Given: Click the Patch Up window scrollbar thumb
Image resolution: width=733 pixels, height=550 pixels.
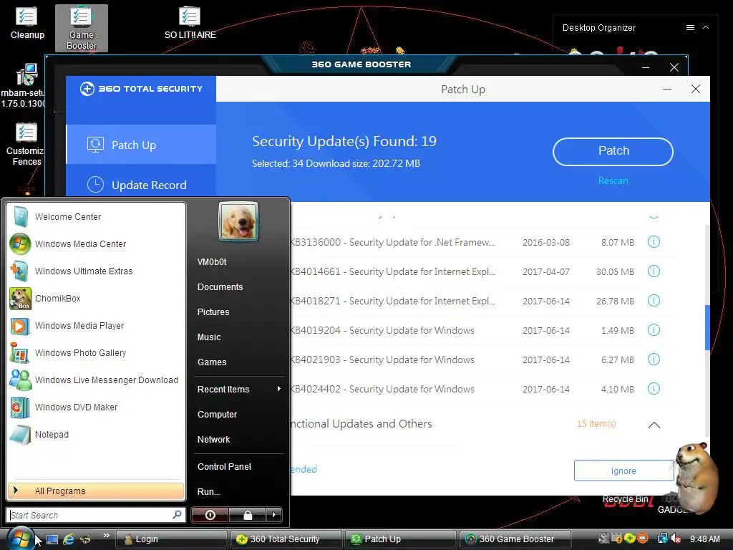Looking at the screenshot, I should click(x=707, y=327).
